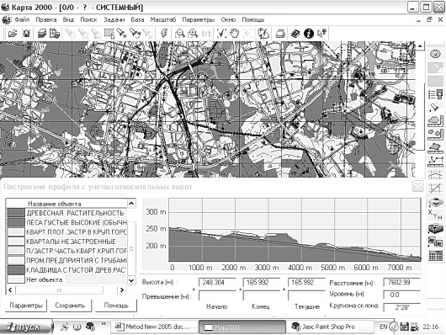The image size is (446, 335).
Task: Click the swatch for КЛАДБИЩА С ГУСТОЙ ДРЕВ.РАСТ
Action: [x=16, y=270]
